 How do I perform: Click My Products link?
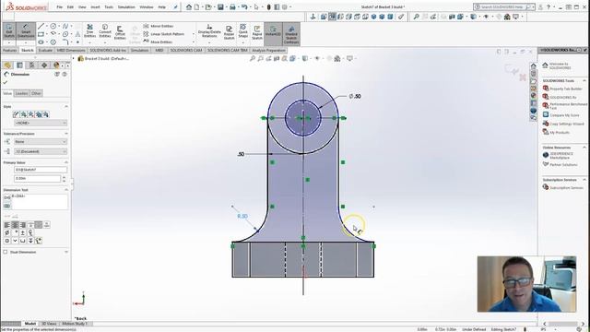(560, 133)
